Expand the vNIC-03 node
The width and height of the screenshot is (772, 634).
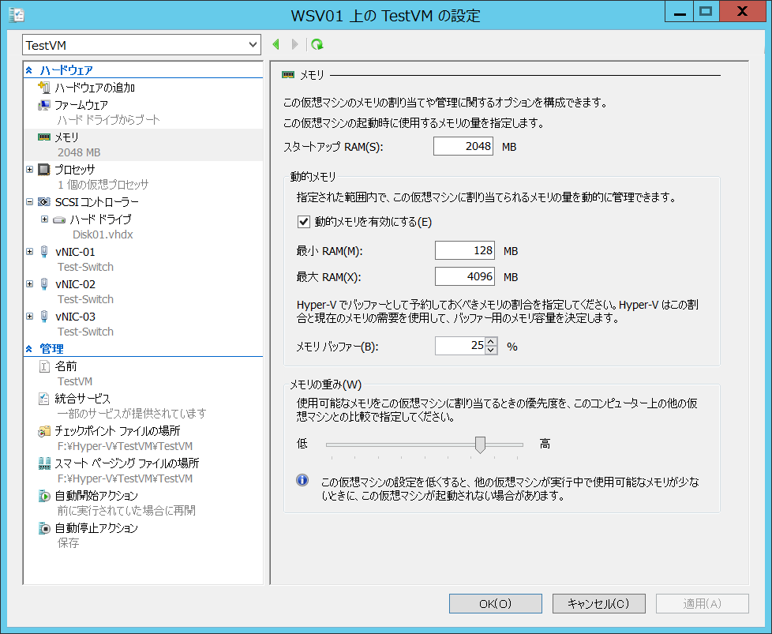29,317
